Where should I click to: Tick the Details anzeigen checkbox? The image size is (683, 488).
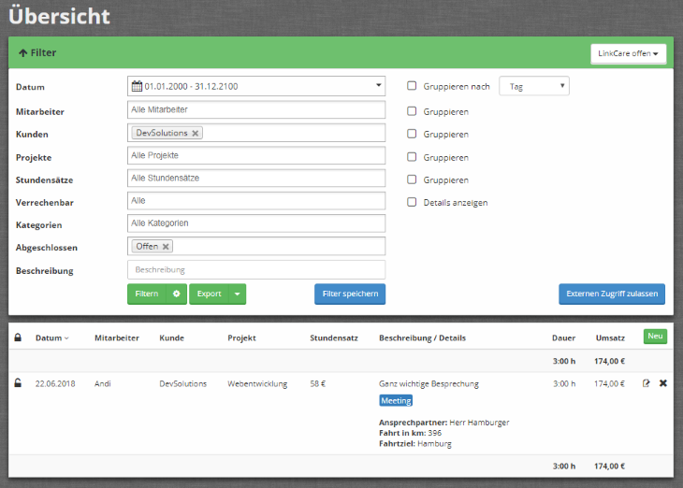[x=412, y=202]
